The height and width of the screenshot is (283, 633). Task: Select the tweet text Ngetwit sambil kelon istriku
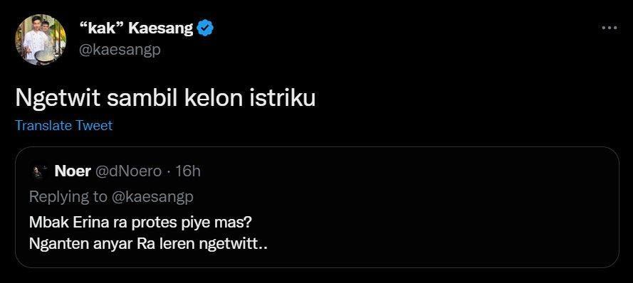[x=165, y=99]
